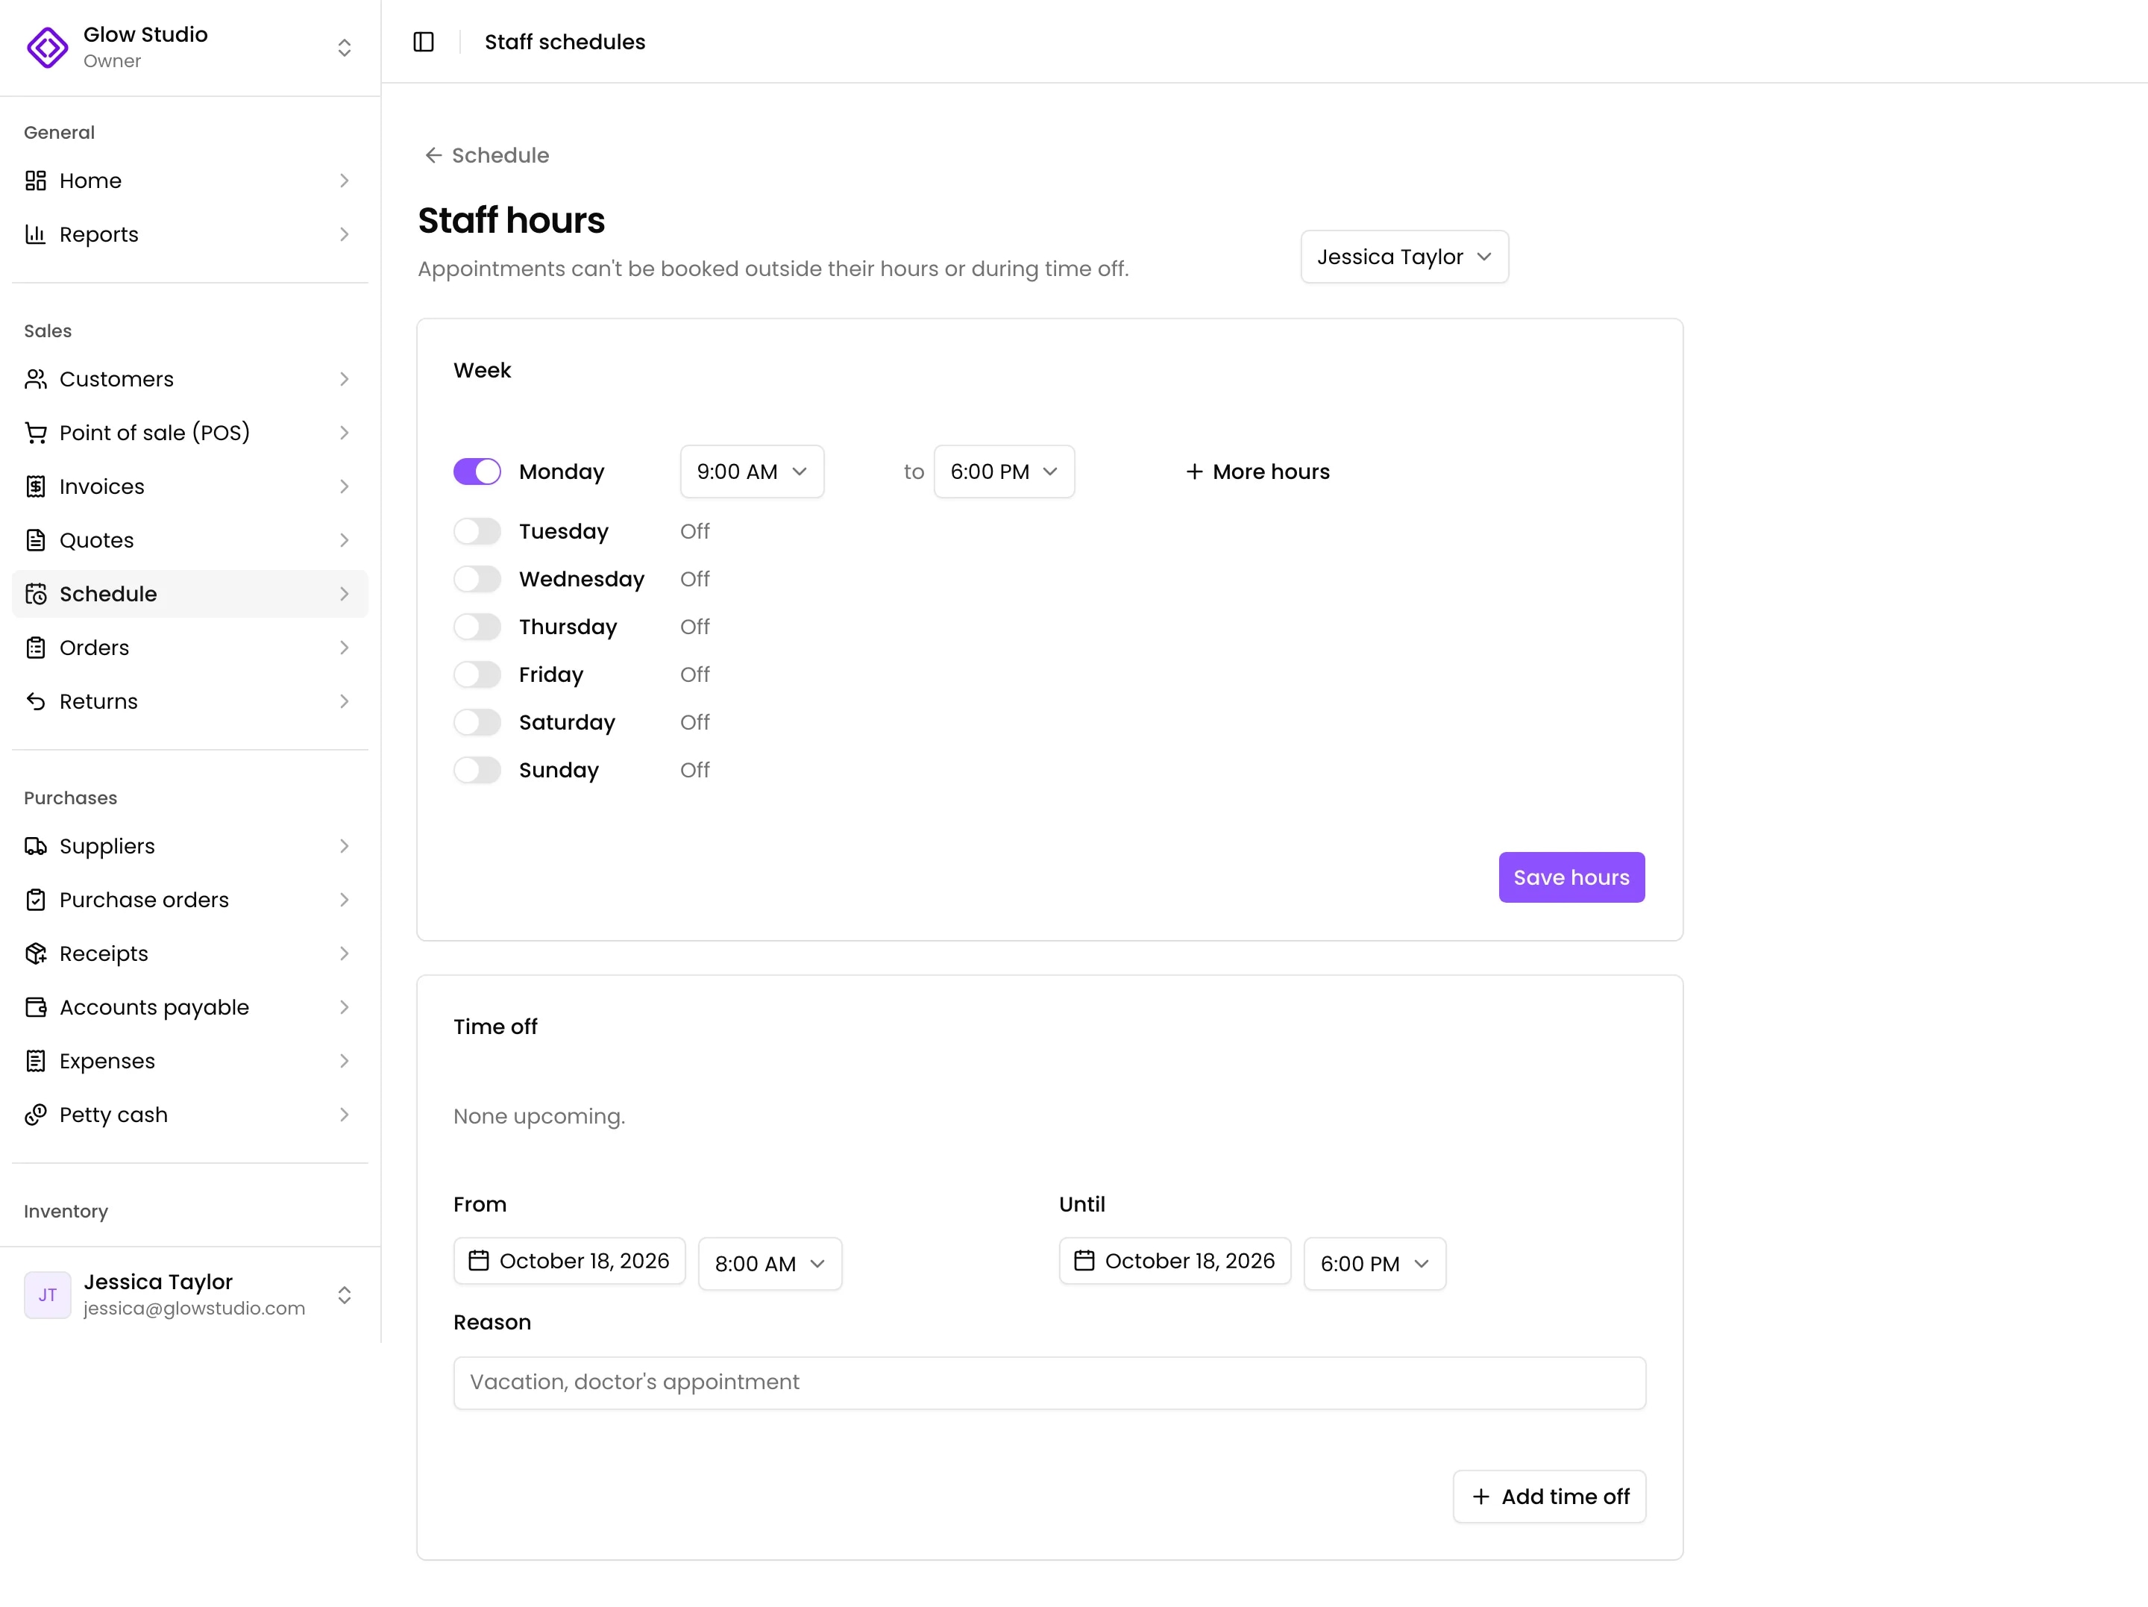Click the Returns undo arrow icon
Viewport: 2148px width, 1607px height.
click(x=36, y=701)
